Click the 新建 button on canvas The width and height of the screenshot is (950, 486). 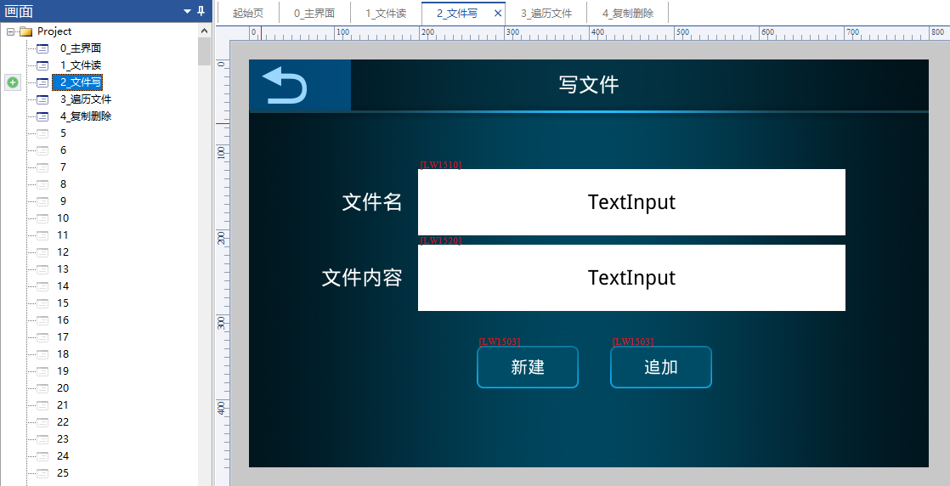(528, 367)
